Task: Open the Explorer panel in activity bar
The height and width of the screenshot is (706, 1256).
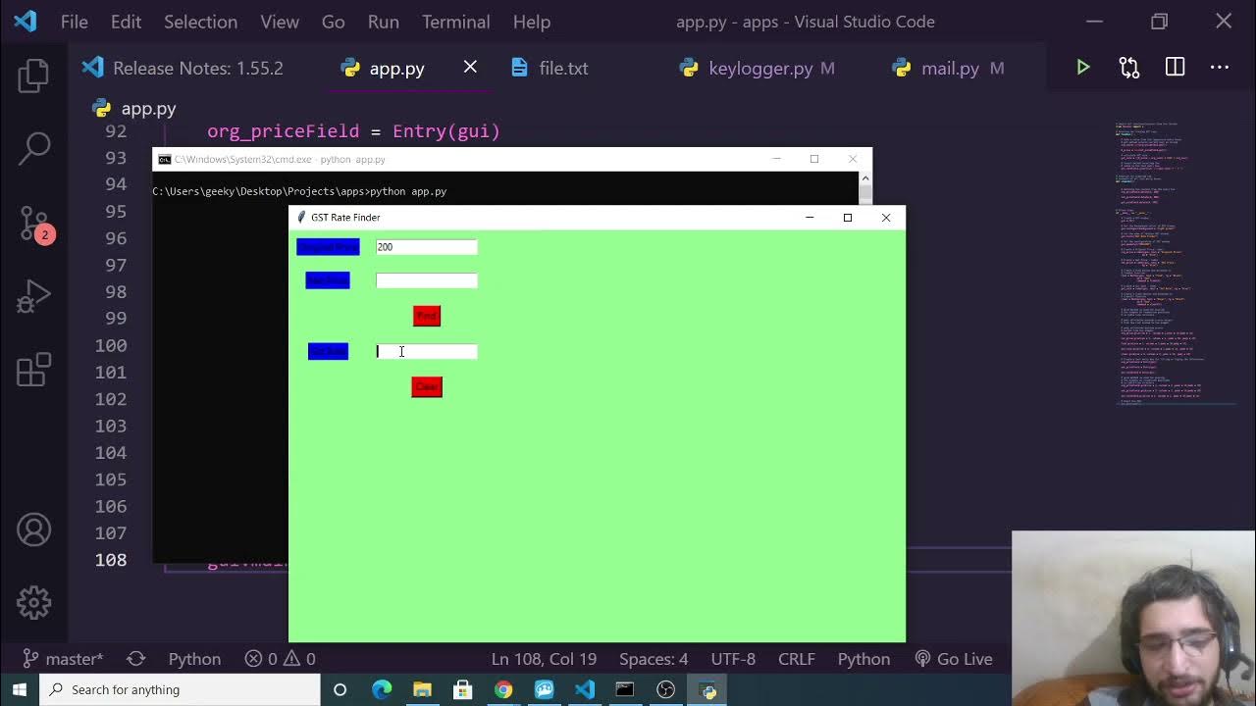Action: tap(33, 76)
